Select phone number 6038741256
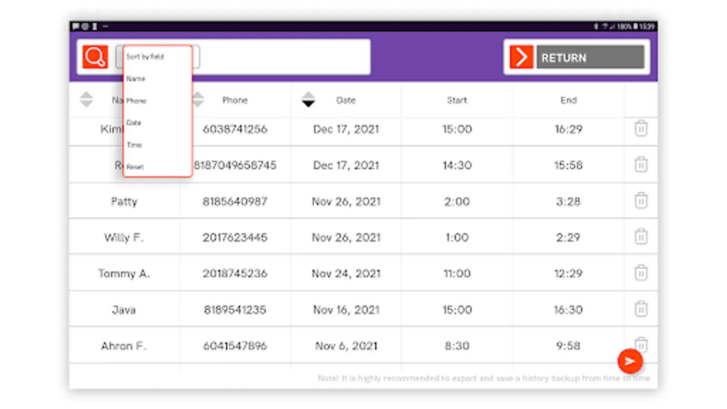Image resolution: width=727 pixels, height=409 pixels. 235,129
